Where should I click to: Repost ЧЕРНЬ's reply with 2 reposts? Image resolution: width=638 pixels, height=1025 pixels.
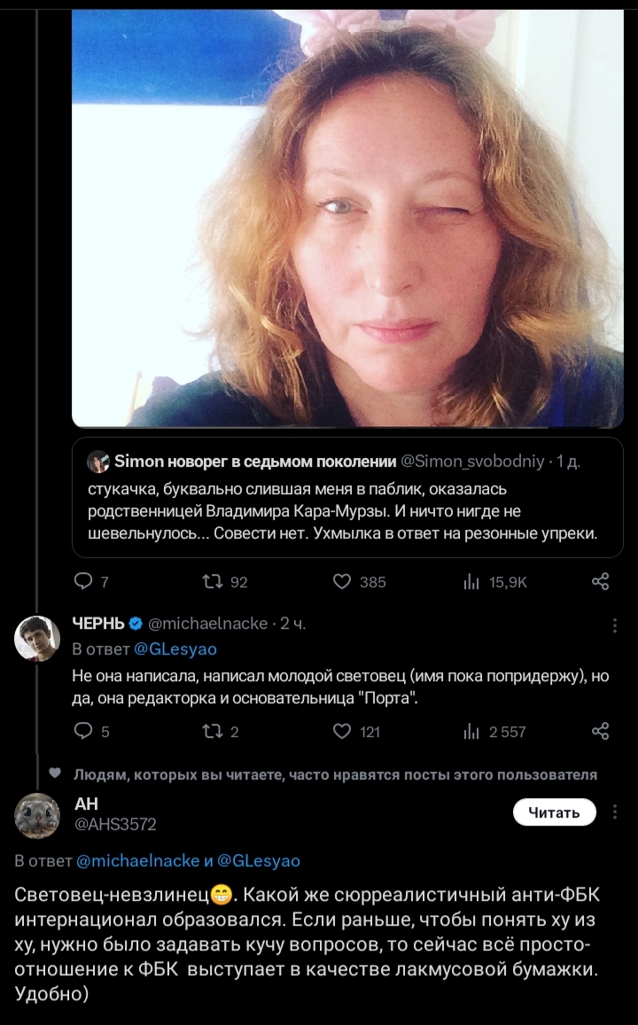pos(212,731)
